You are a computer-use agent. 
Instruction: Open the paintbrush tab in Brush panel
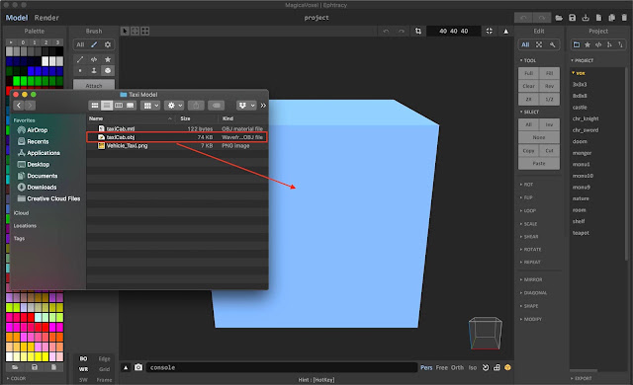[94, 44]
